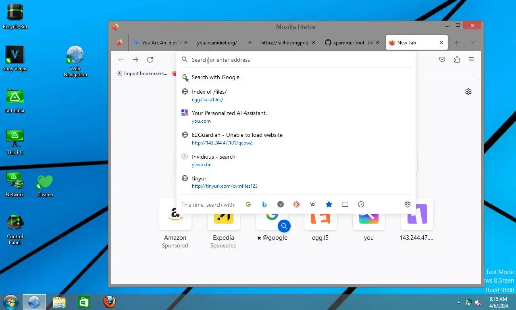
Task: Select This PC desktop icon
Action: (15, 142)
